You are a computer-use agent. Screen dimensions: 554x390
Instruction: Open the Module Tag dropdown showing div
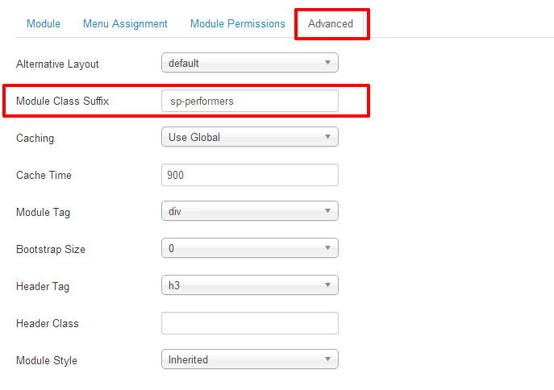click(250, 212)
